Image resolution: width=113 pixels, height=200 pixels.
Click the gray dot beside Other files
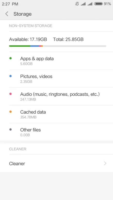coord(11,129)
